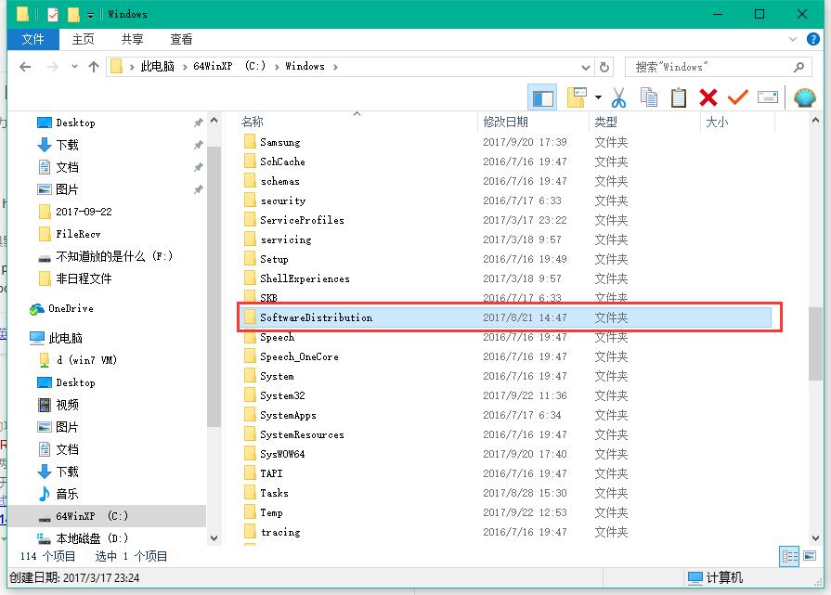This screenshot has width=831, height=595.
Task: Switch to the 查看 ribbon tab
Action: click(x=180, y=39)
